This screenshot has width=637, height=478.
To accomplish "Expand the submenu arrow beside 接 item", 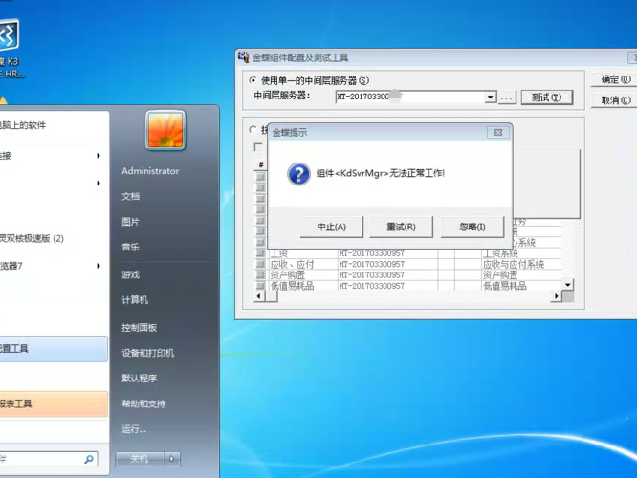I will click(99, 156).
